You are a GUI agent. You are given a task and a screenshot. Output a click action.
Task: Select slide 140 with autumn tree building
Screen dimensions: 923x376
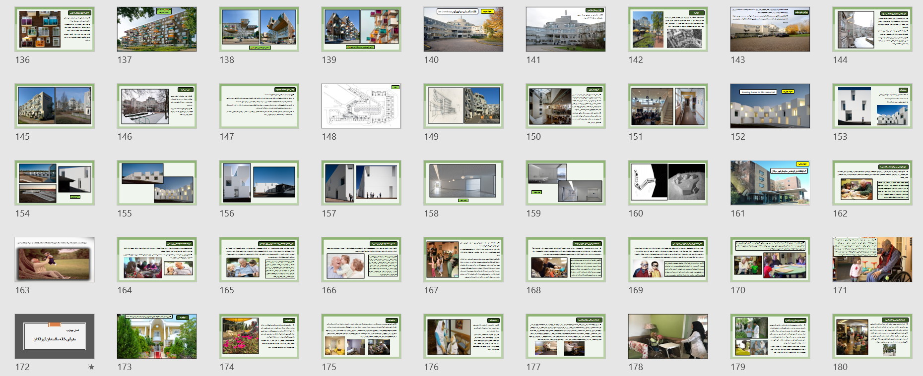point(463,29)
